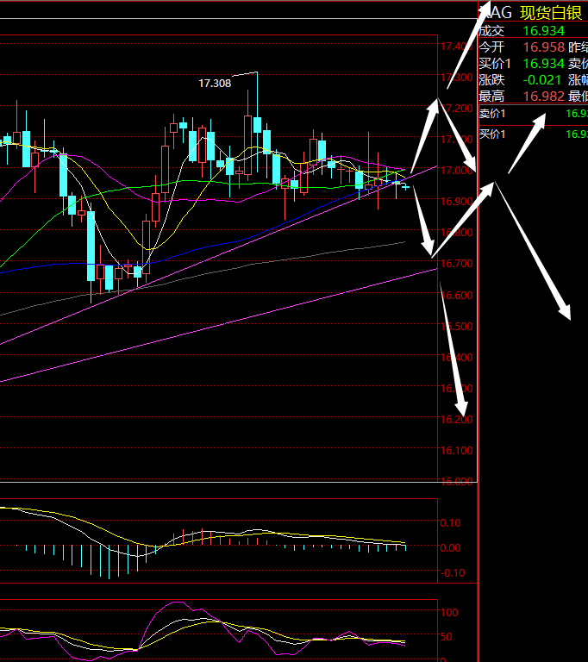Click the 17.308 high price label
This screenshot has height=662, width=588.
(215, 83)
